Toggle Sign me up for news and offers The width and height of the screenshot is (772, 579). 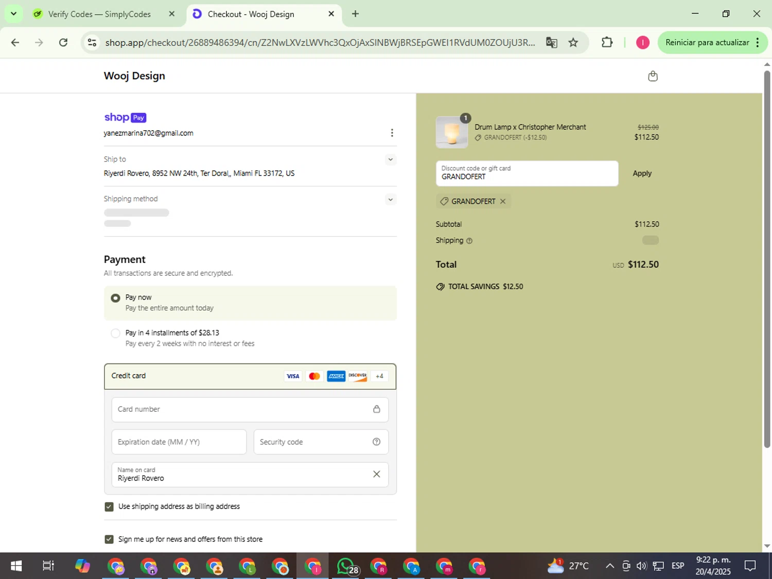coord(109,539)
